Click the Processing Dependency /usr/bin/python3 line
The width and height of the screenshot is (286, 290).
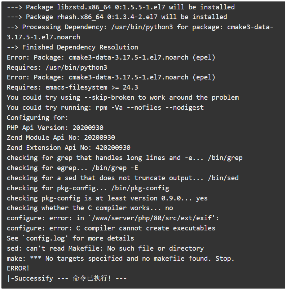[140, 32]
